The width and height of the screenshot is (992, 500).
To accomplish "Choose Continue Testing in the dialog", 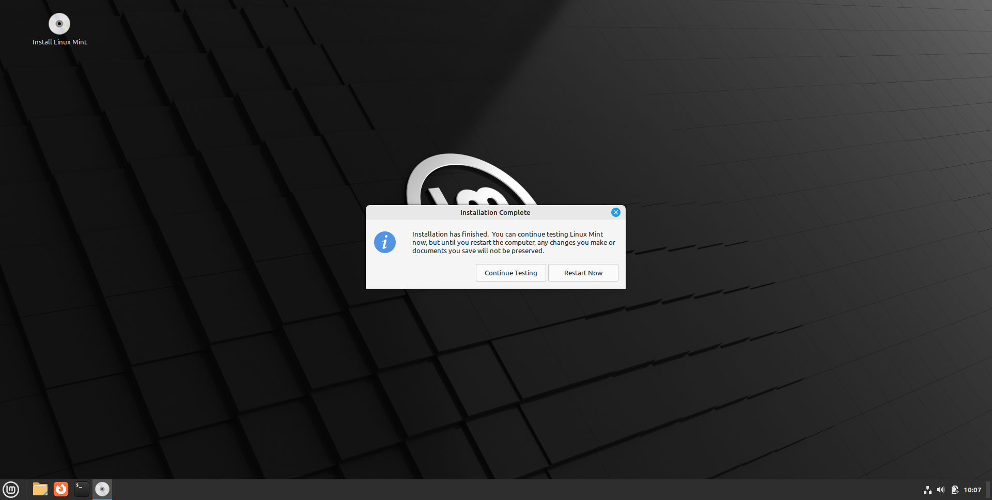I will (510, 273).
